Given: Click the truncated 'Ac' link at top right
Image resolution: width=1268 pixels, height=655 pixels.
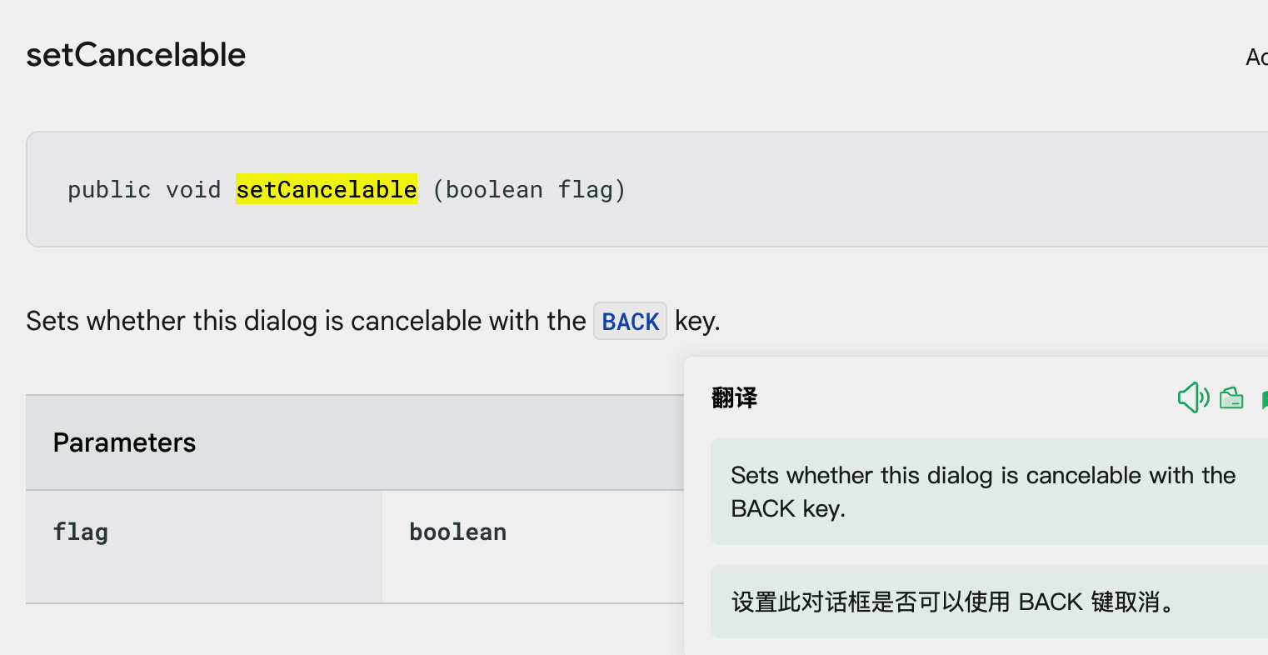Looking at the screenshot, I should 1256,57.
